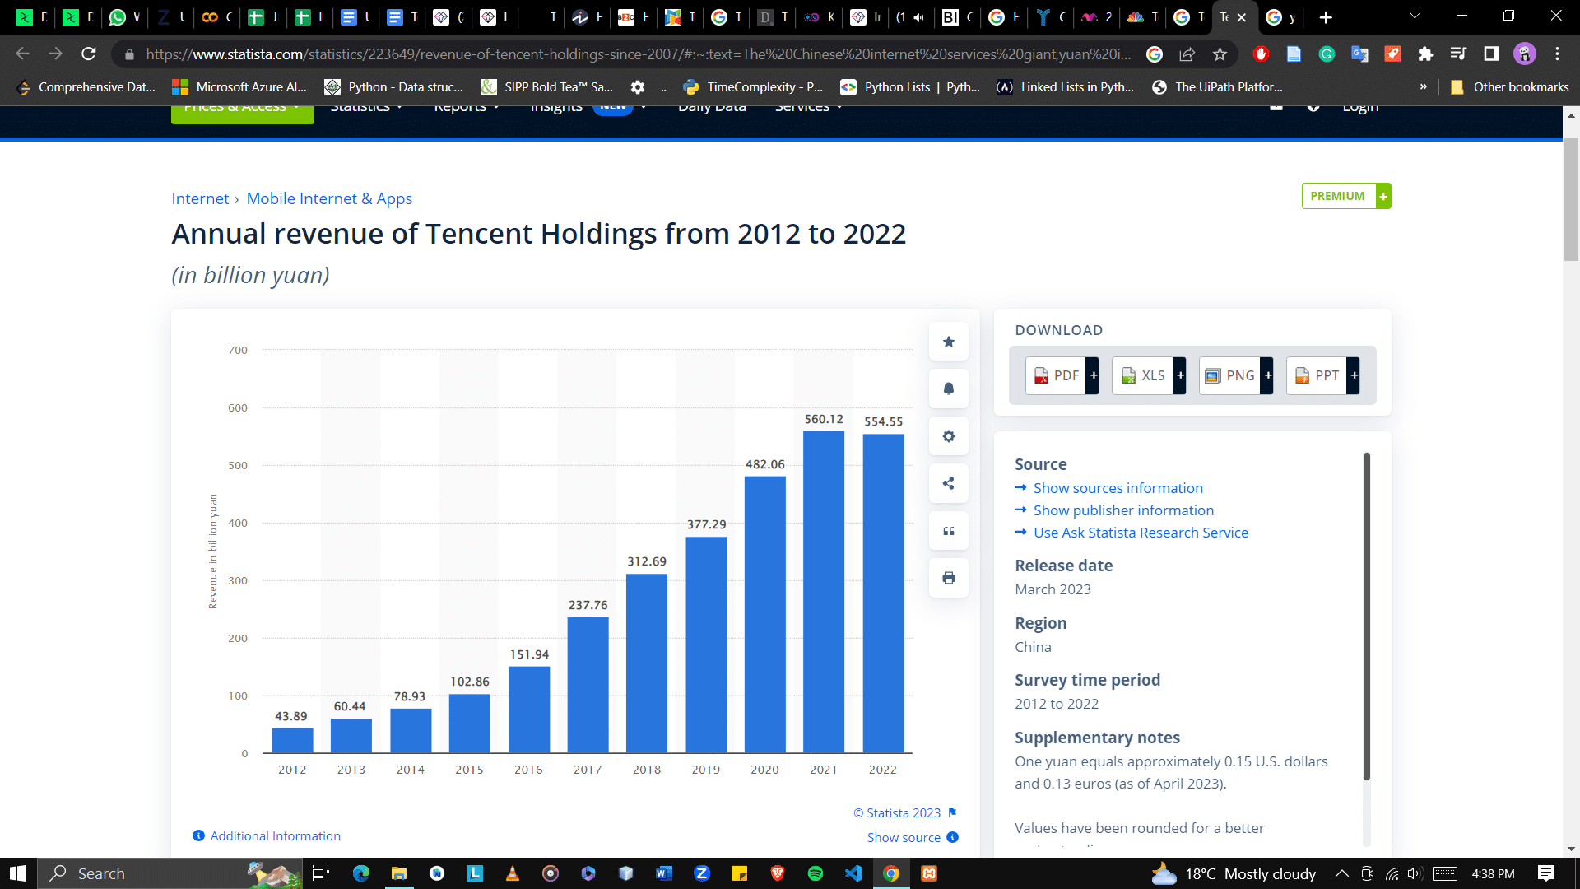
Task: Open The UiPath Platfor... bookmark
Action: tap(1217, 87)
